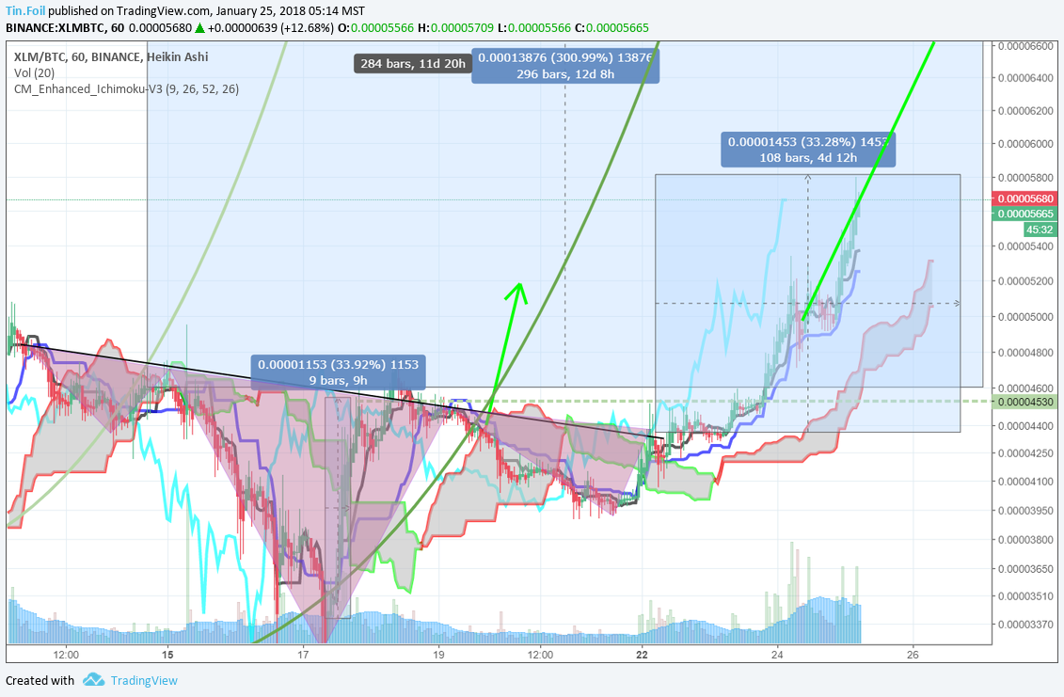
Task: Click the date label 26 on time axis
Action: point(913,655)
